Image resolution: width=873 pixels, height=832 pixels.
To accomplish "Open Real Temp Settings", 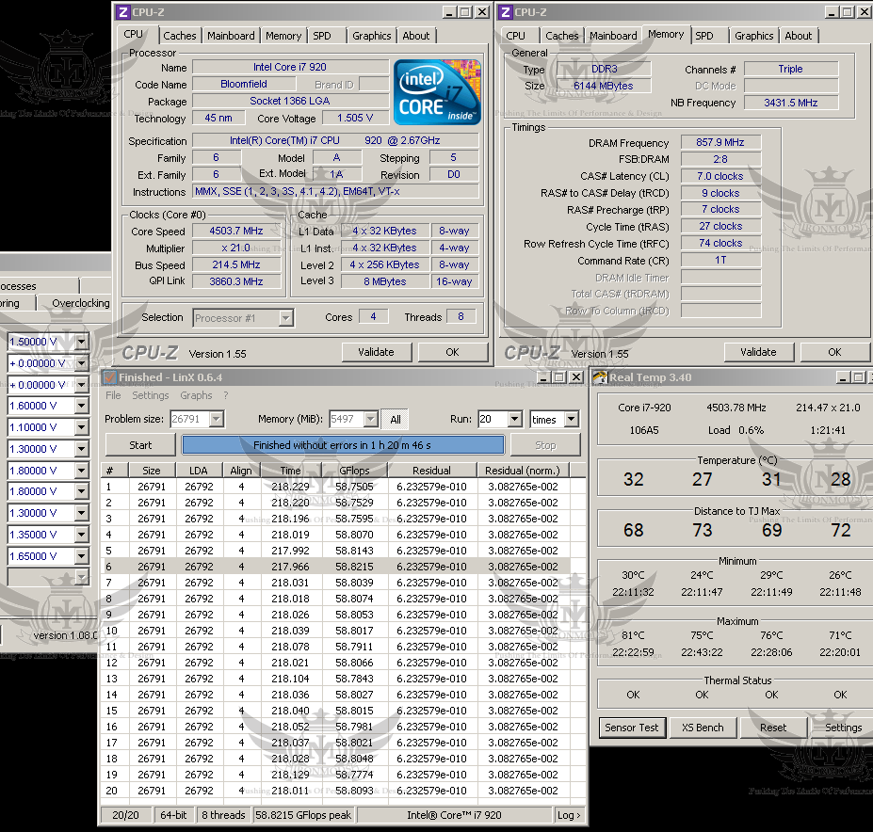I will click(843, 728).
